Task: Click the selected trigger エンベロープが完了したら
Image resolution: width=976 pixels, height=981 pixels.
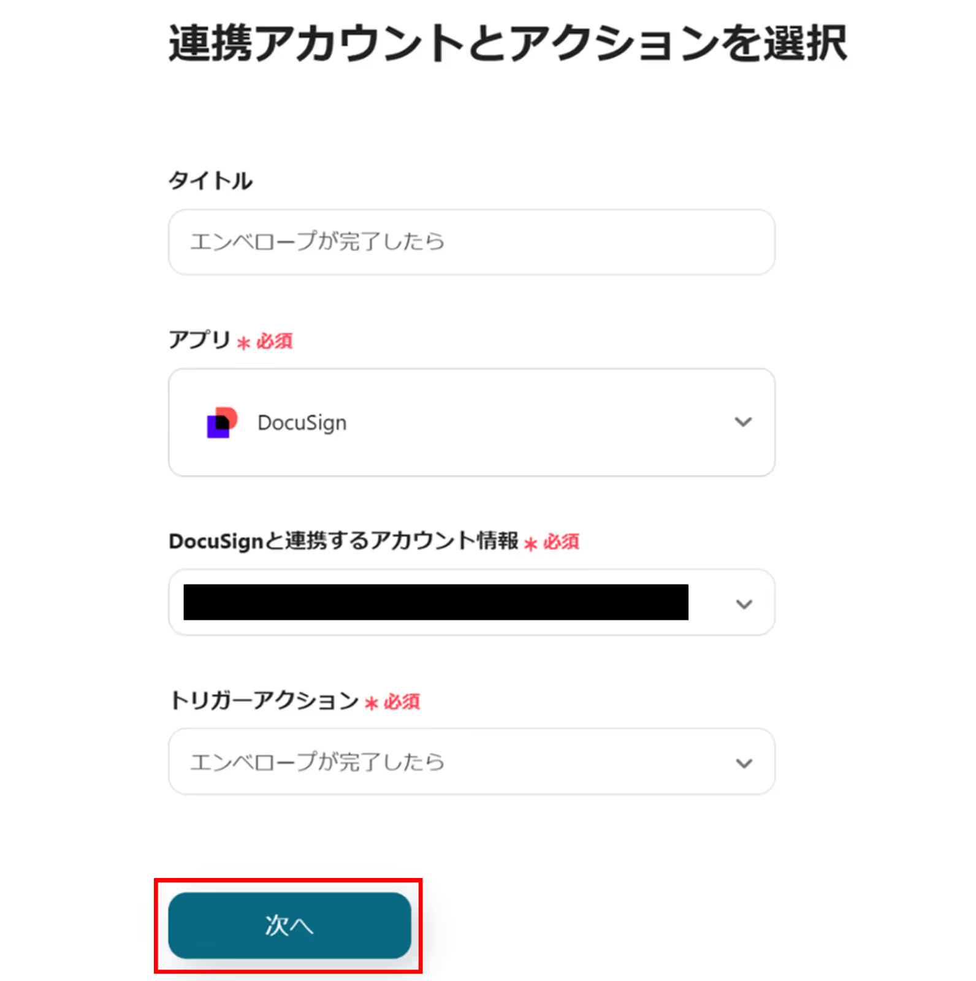Action: 318,762
